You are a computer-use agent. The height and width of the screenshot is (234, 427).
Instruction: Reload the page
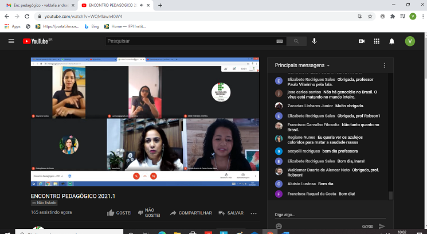[27, 16]
